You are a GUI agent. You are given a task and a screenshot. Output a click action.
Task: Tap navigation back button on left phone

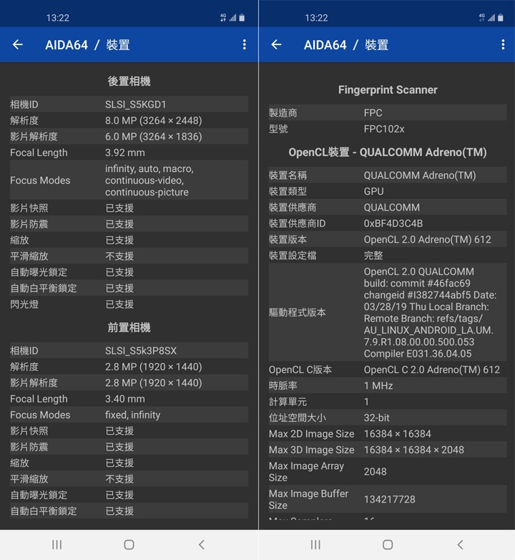(x=202, y=545)
